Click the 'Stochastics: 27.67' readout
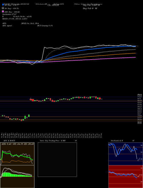The width and height of the screenshot is (143, 188). point(9,14)
